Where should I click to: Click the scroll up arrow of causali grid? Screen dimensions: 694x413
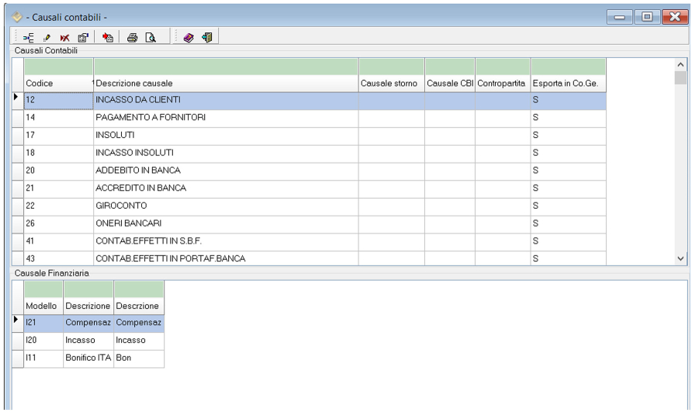tap(680, 65)
